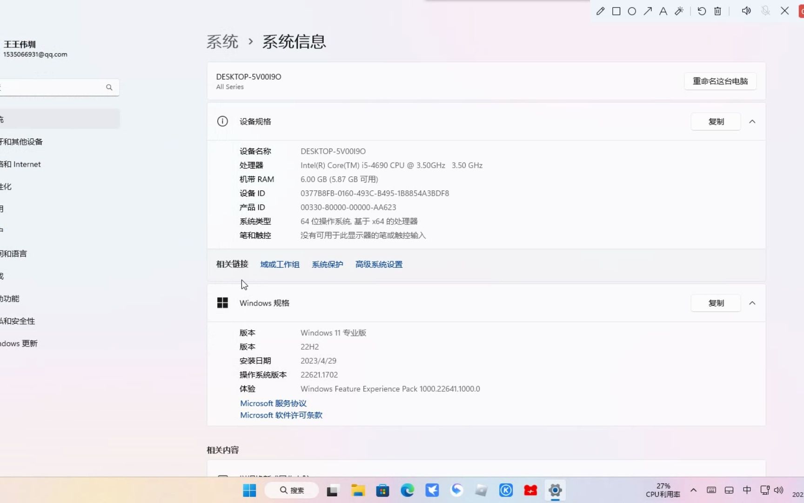Image resolution: width=804 pixels, height=503 pixels.
Task: Open the sidebar item ending in 和安全性
Action: click(x=18, y=321)
